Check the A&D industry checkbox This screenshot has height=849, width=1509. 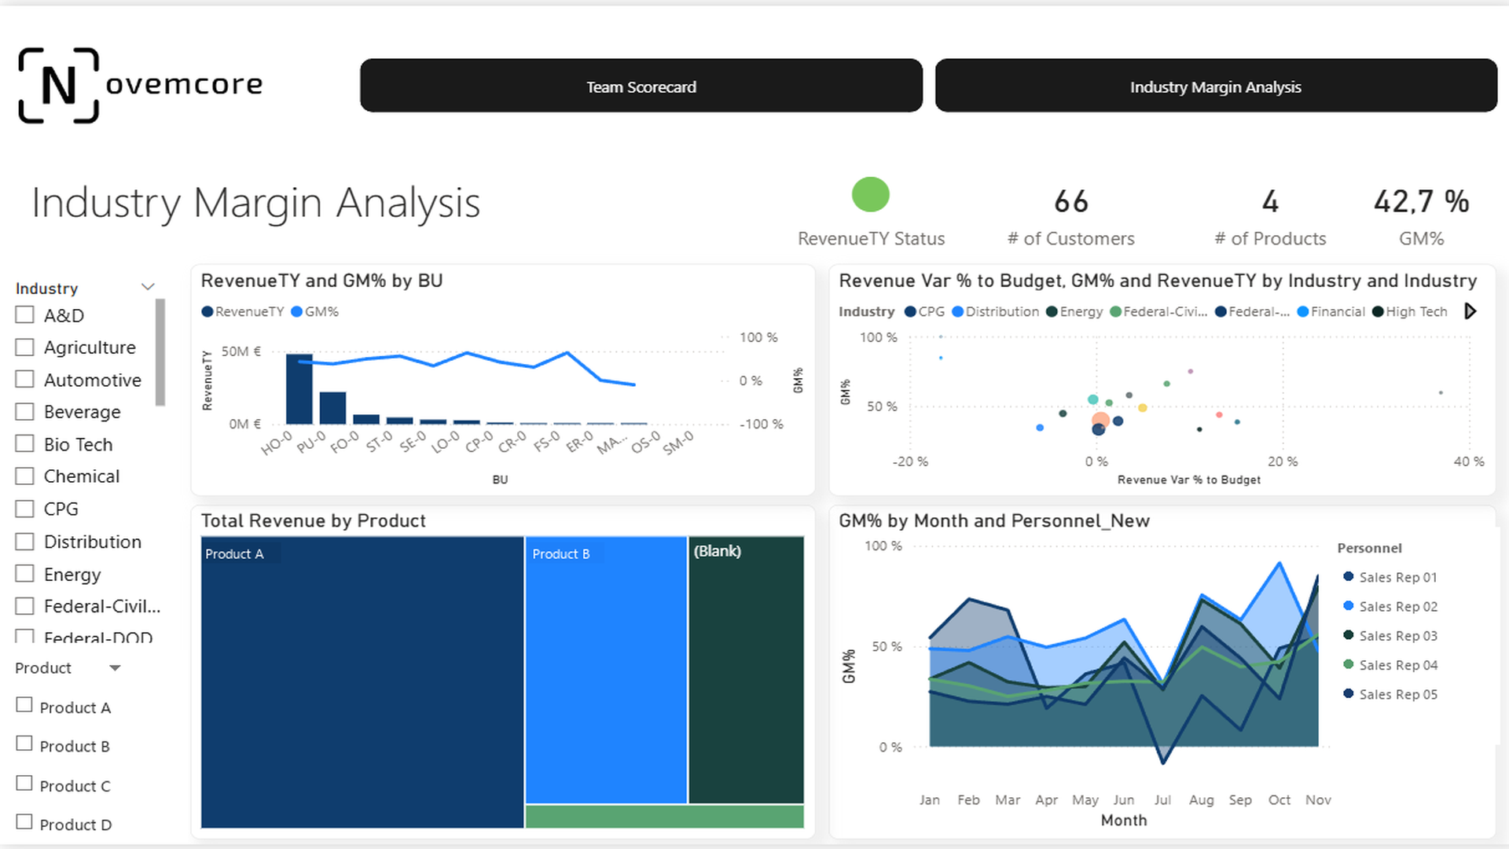pyautogui.click(x=25, y=314)
